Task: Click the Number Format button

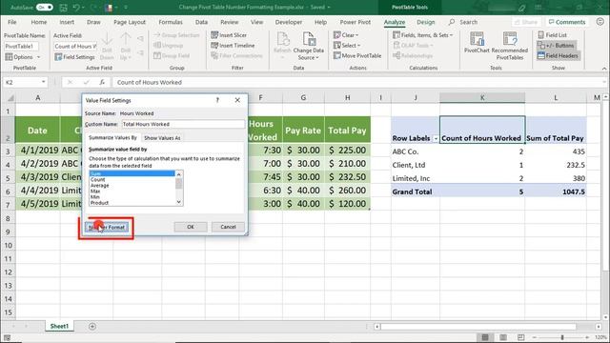Action: (106, 227)
